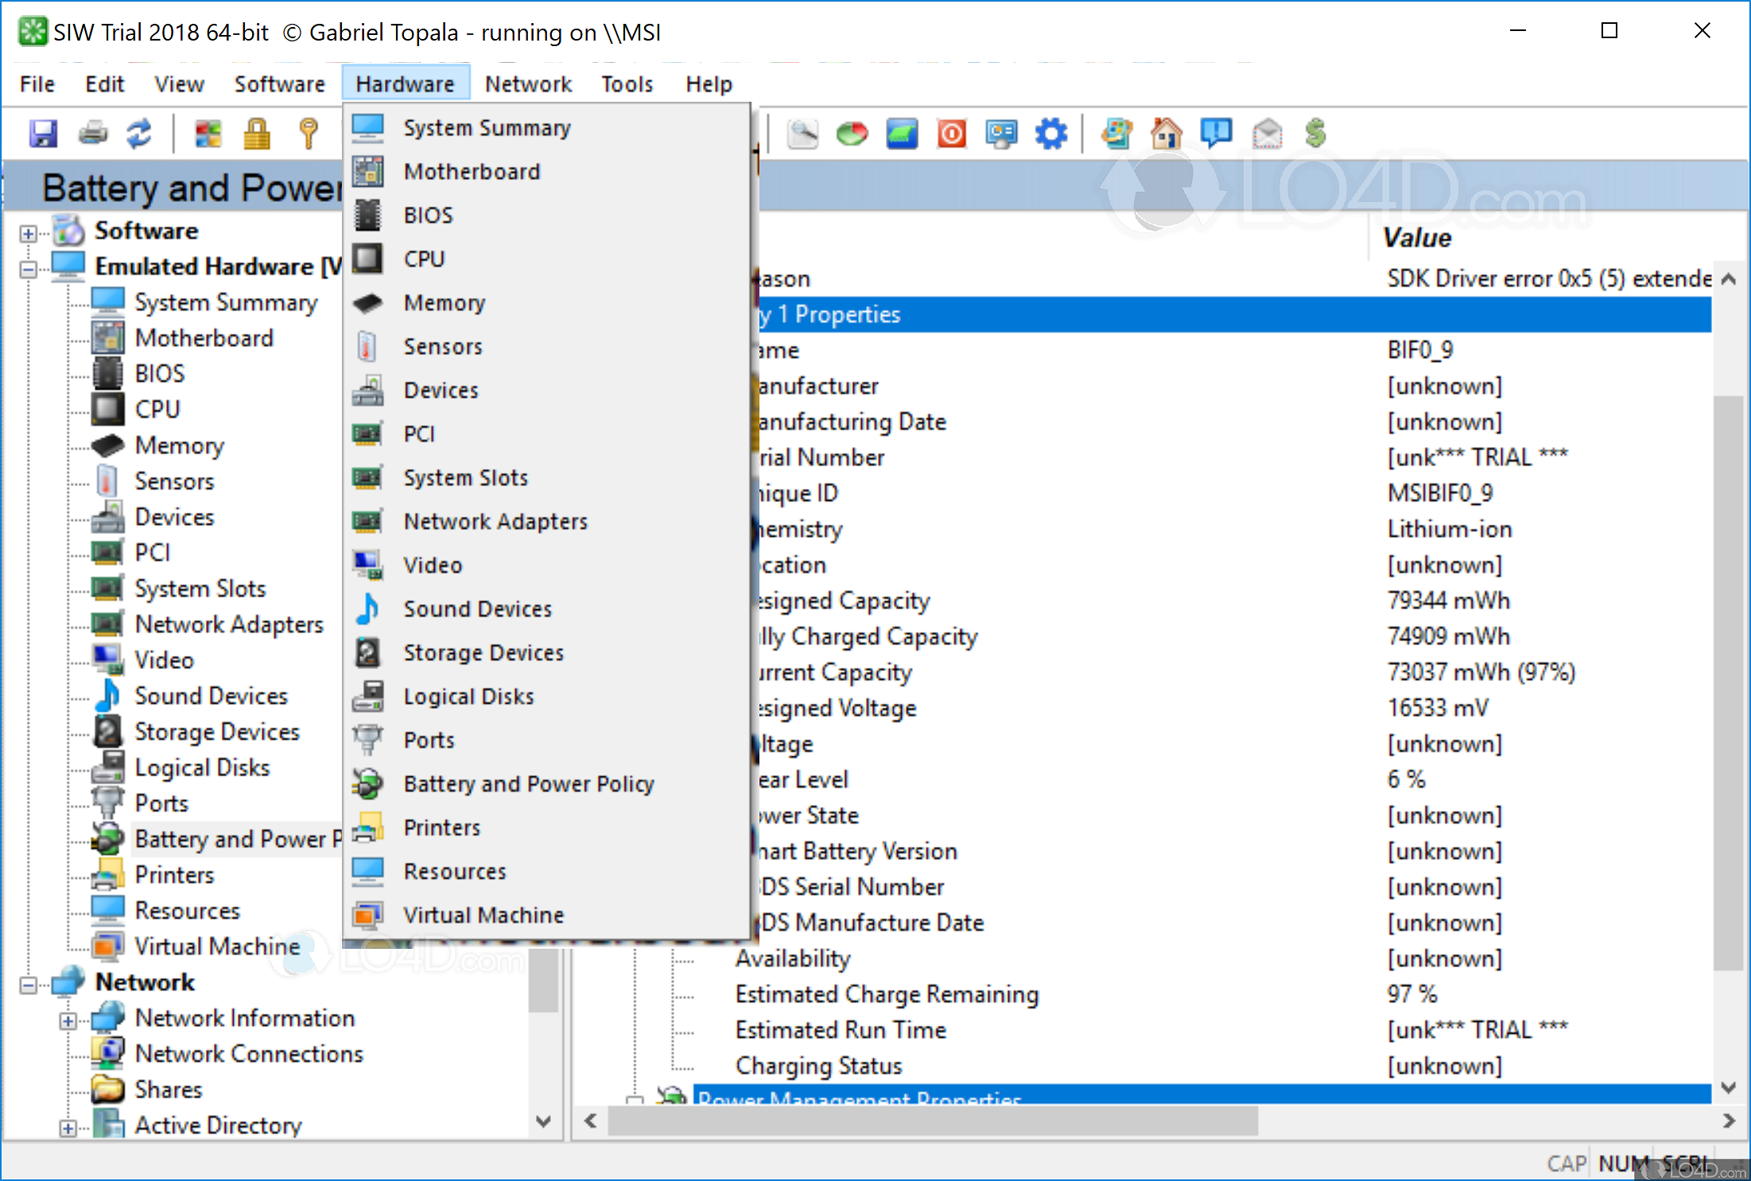Choose Sensors from the Hardware menu
1751x1181 pixels.
coord(443,347)
